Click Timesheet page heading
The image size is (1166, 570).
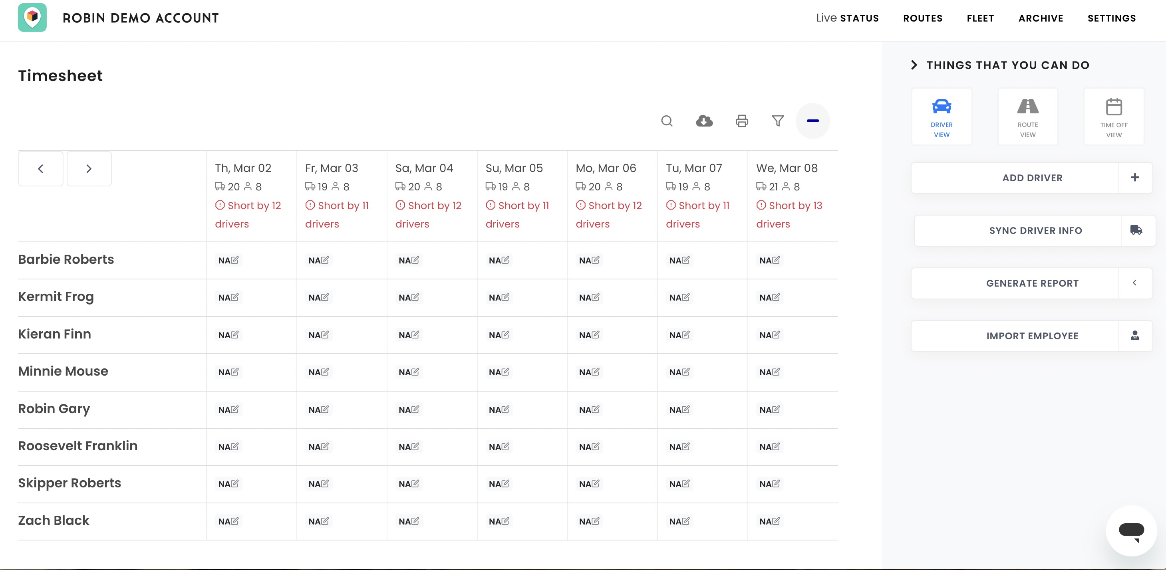click(60, 75)
